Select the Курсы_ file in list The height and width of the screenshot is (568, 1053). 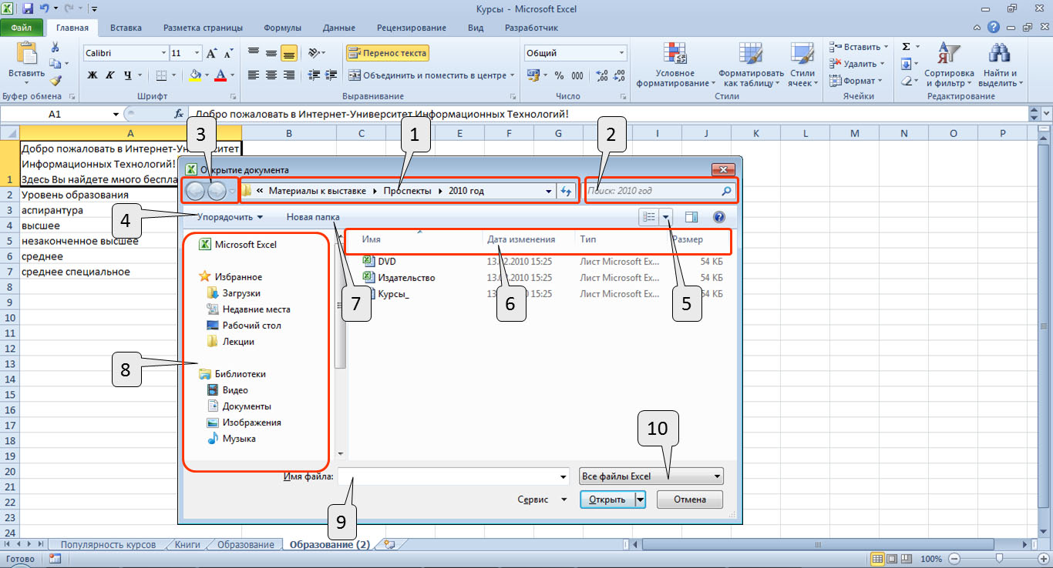tap(393, 294)
